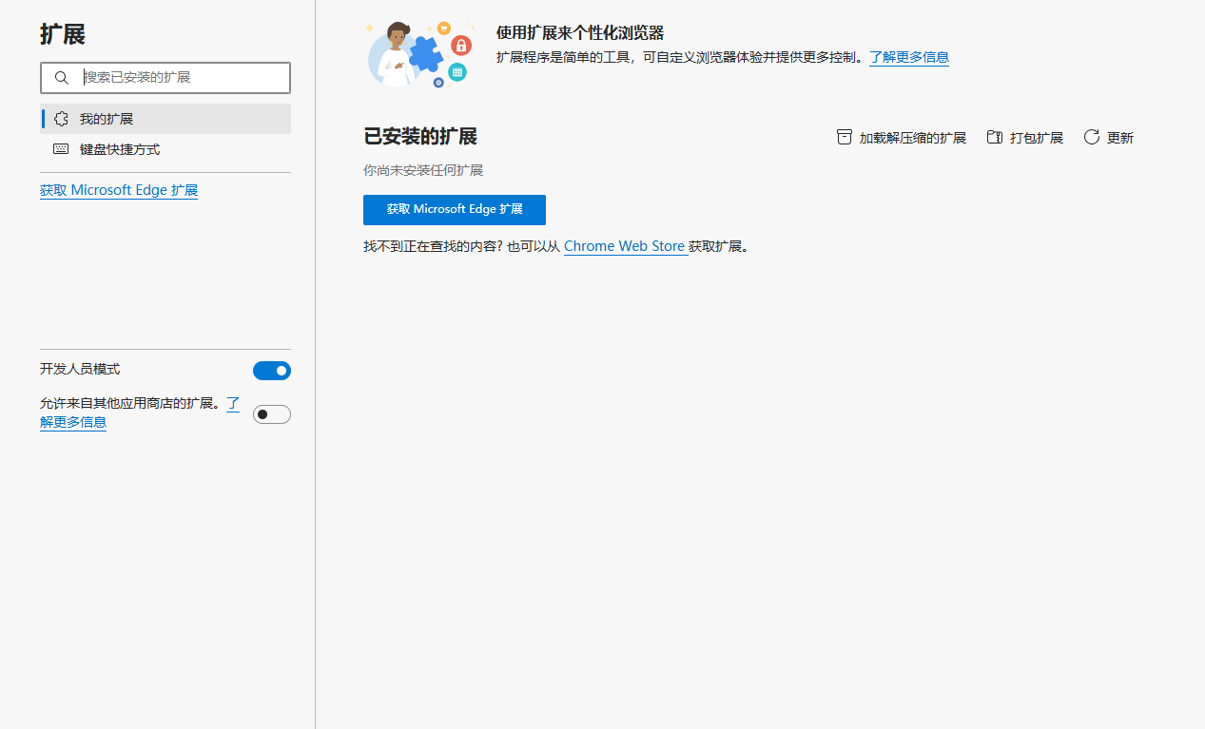Viewport: 1205px width, 729px height.
Task: Click the extensions illustration image
Action: point(420,54)
